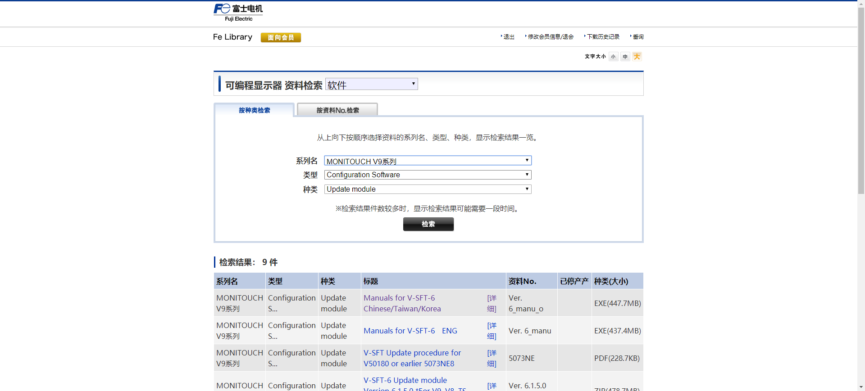Click the 退出 logout link
865x391 pixels.
(509, 37)
